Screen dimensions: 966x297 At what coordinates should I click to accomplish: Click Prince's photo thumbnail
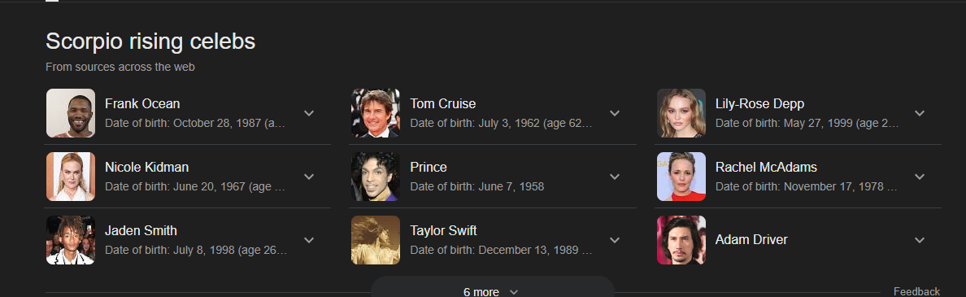pyautogui.click(x=376, y=177)
